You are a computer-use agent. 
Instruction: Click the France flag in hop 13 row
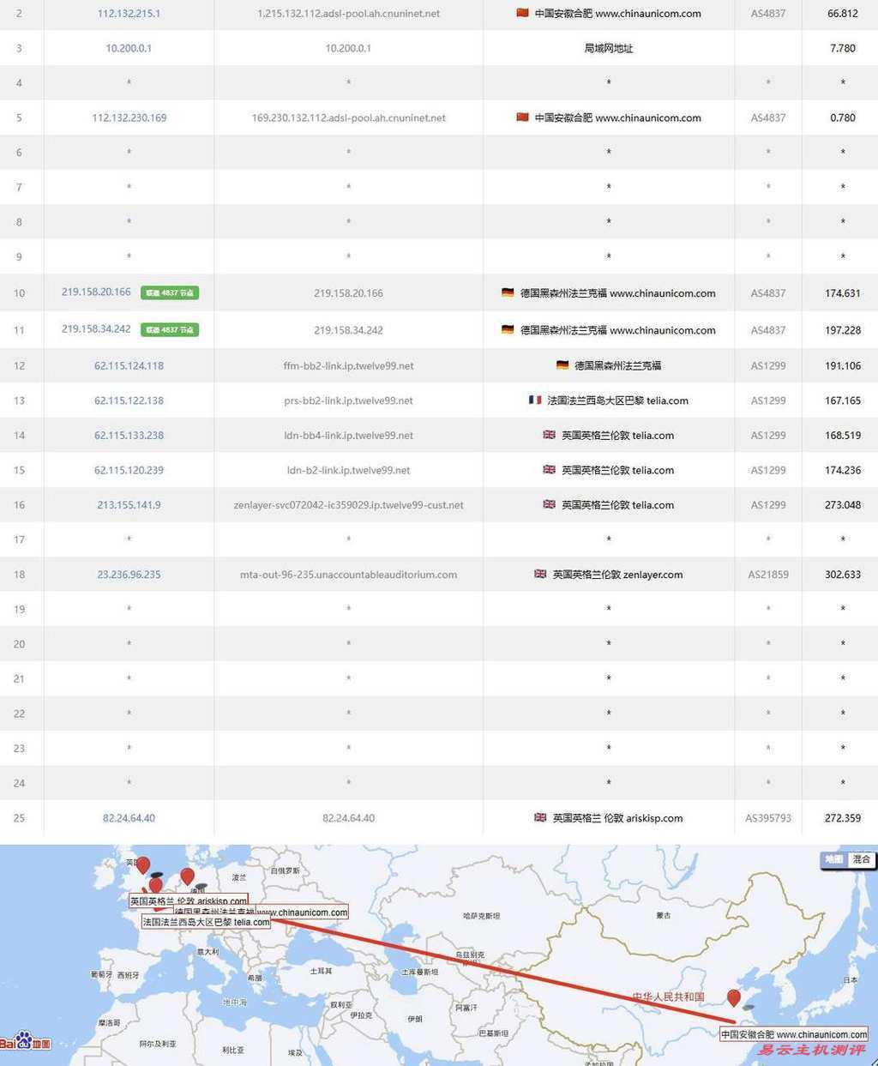(535, 400)
